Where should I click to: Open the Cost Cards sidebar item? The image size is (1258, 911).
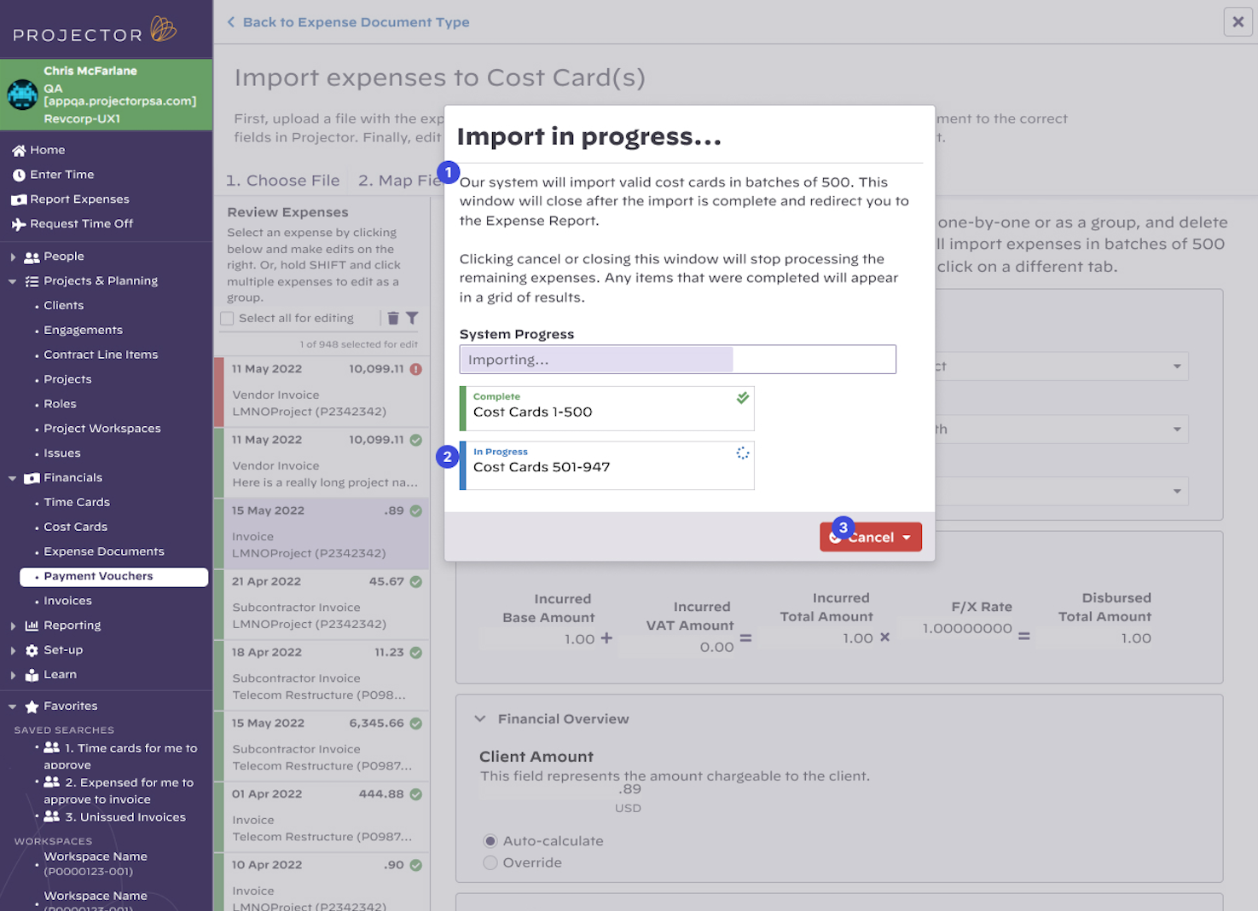[76, 528]
